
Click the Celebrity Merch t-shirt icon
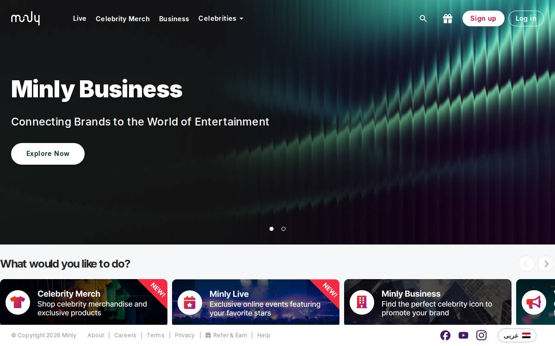click(18, 303)
